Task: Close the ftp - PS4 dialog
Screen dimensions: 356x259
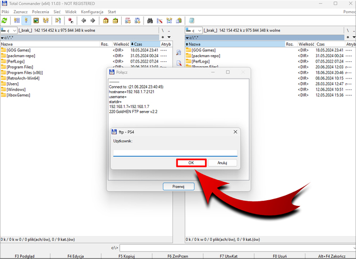Action: (235, 132)
